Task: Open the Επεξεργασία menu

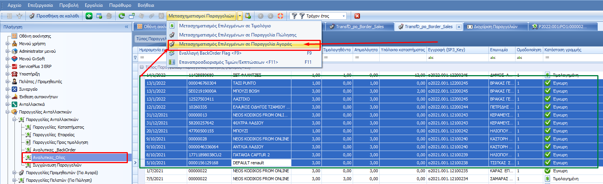Action: coord(40,5)
